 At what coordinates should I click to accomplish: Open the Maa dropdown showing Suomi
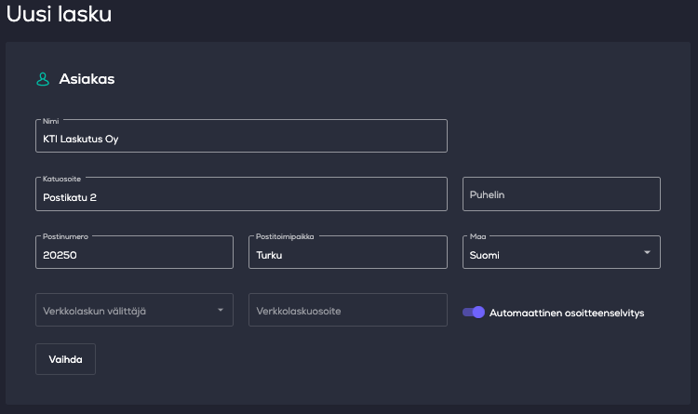tap(561, 252)
